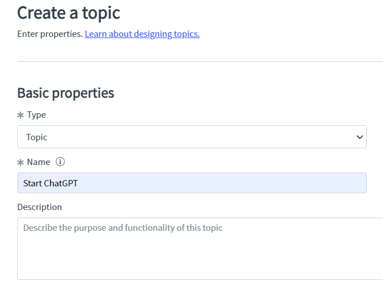Click the chevron arrow in Type selector
The width and height of the screenshot is (383, 292).
tap(359, 137)
